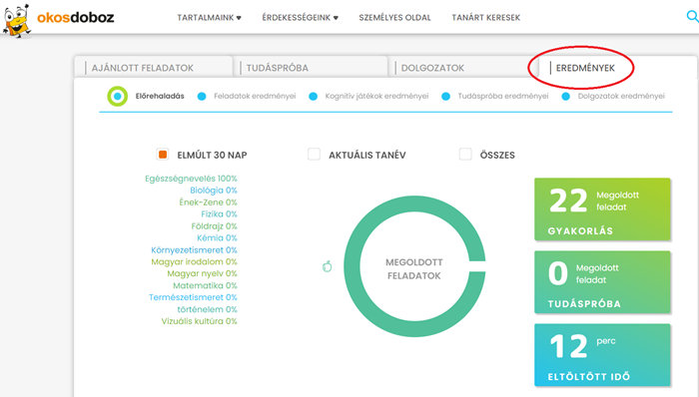
Task: Open the Dolgozatok tab
Action: coord(459,68)
